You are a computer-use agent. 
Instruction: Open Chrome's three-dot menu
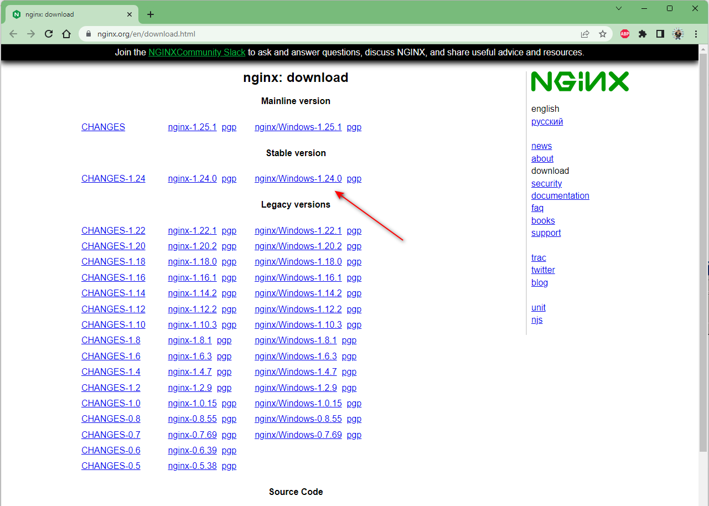coord(696,34)
